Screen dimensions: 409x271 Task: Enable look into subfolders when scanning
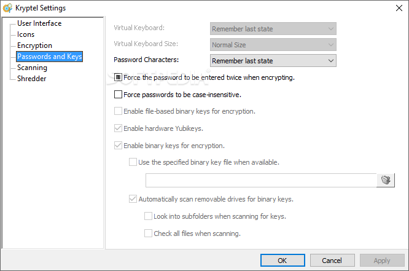[148, 216]
